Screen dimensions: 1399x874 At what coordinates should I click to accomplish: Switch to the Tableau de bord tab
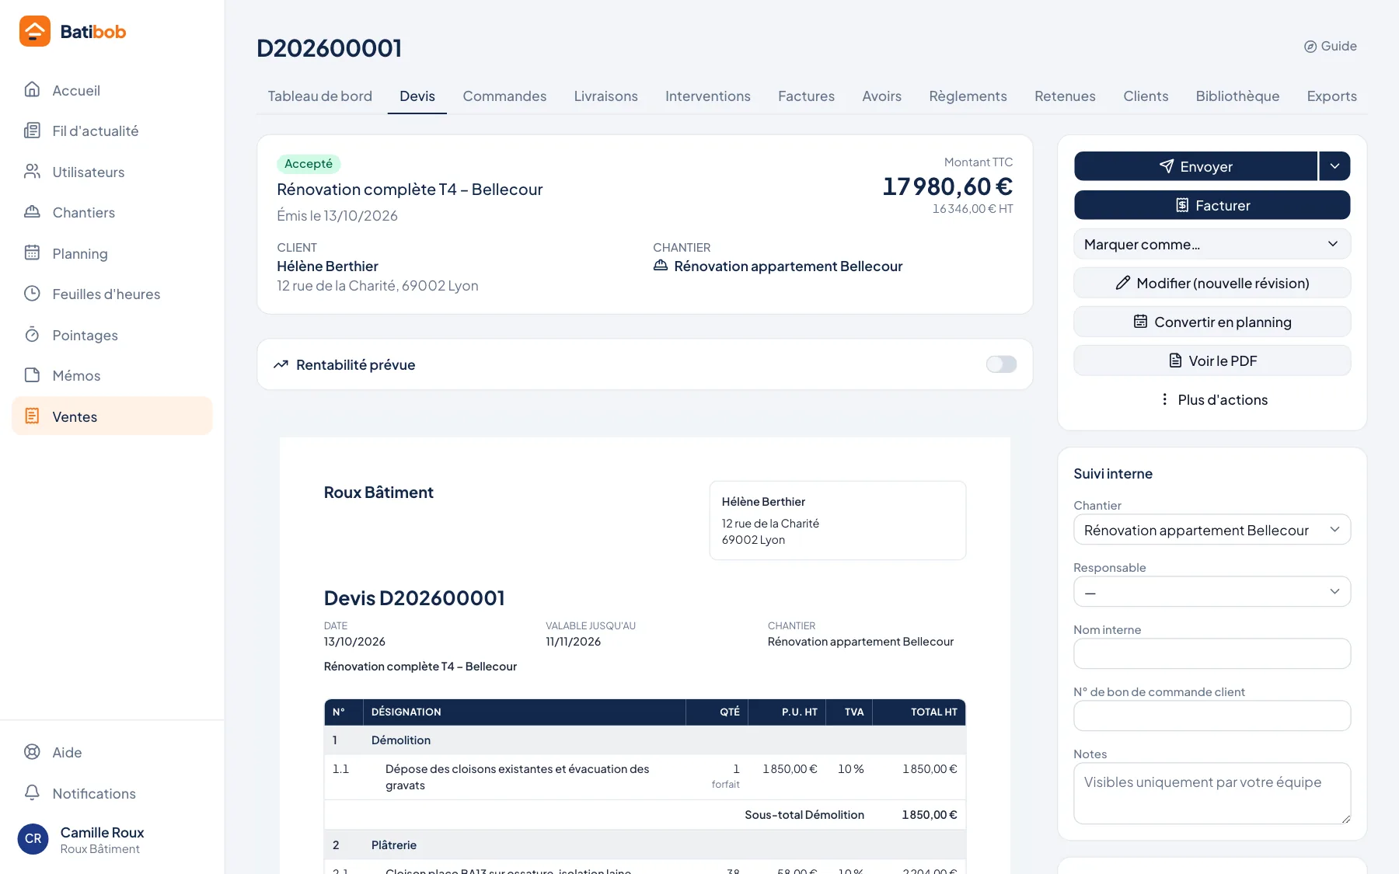[x=320, y=96]
